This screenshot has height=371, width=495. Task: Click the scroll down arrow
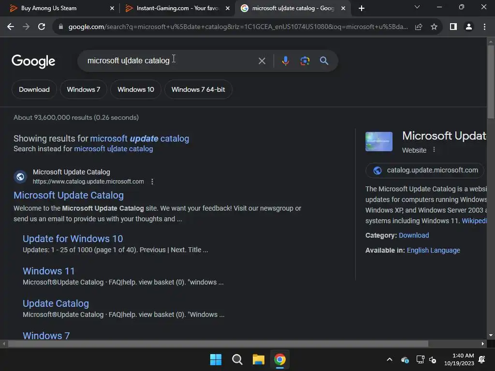click(491, 336)
